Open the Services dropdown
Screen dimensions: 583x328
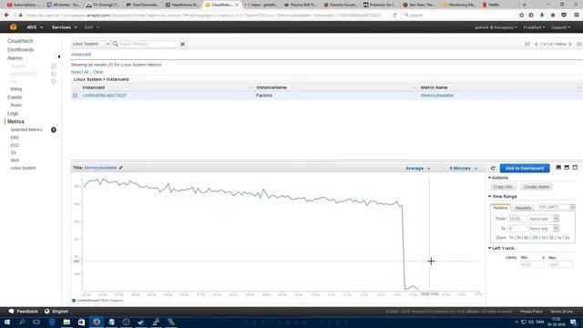tap(65, 27)
